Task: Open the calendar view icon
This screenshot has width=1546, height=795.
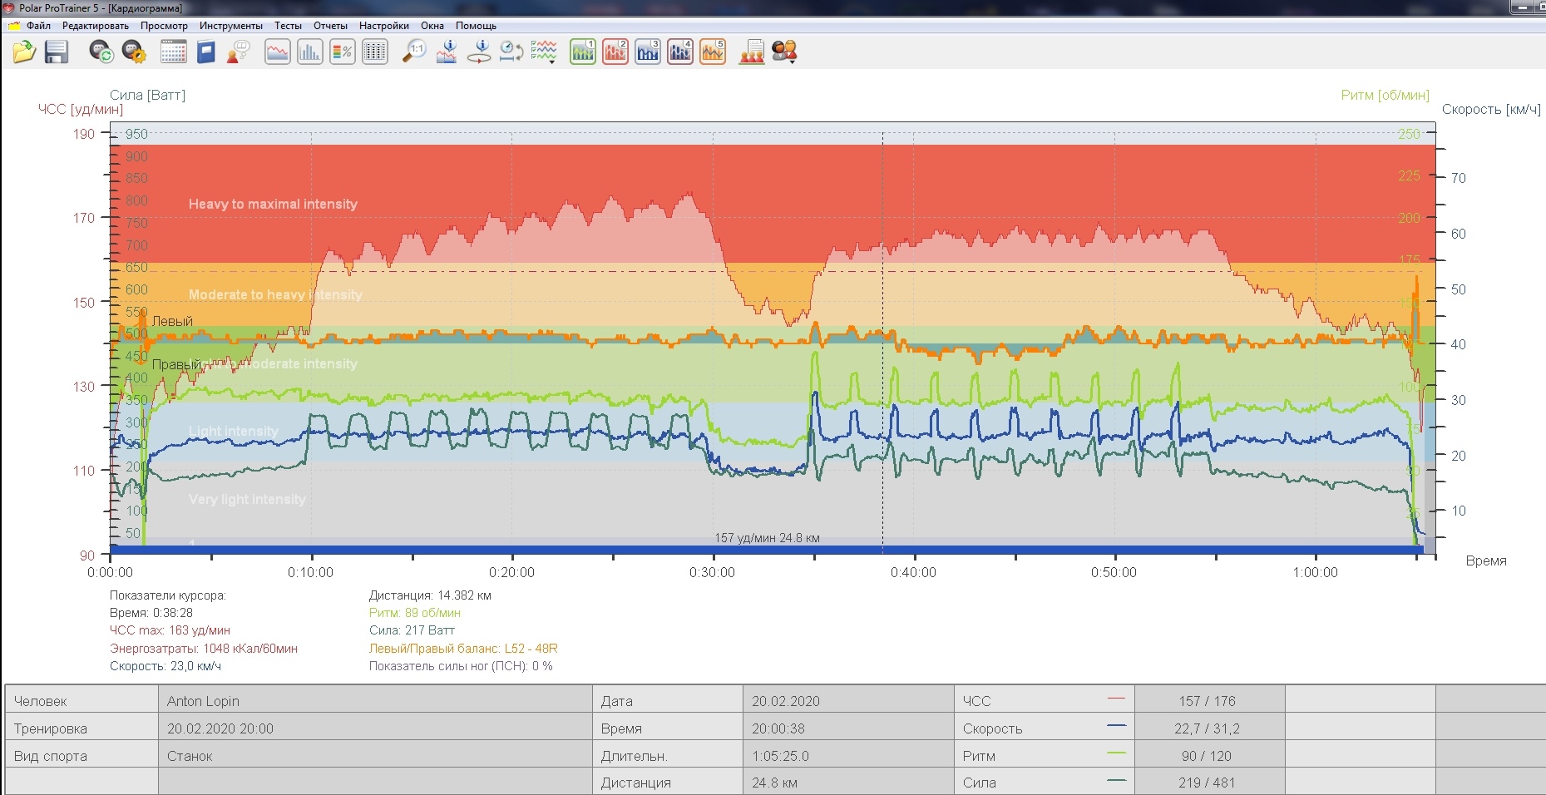Action: [173, 52]
